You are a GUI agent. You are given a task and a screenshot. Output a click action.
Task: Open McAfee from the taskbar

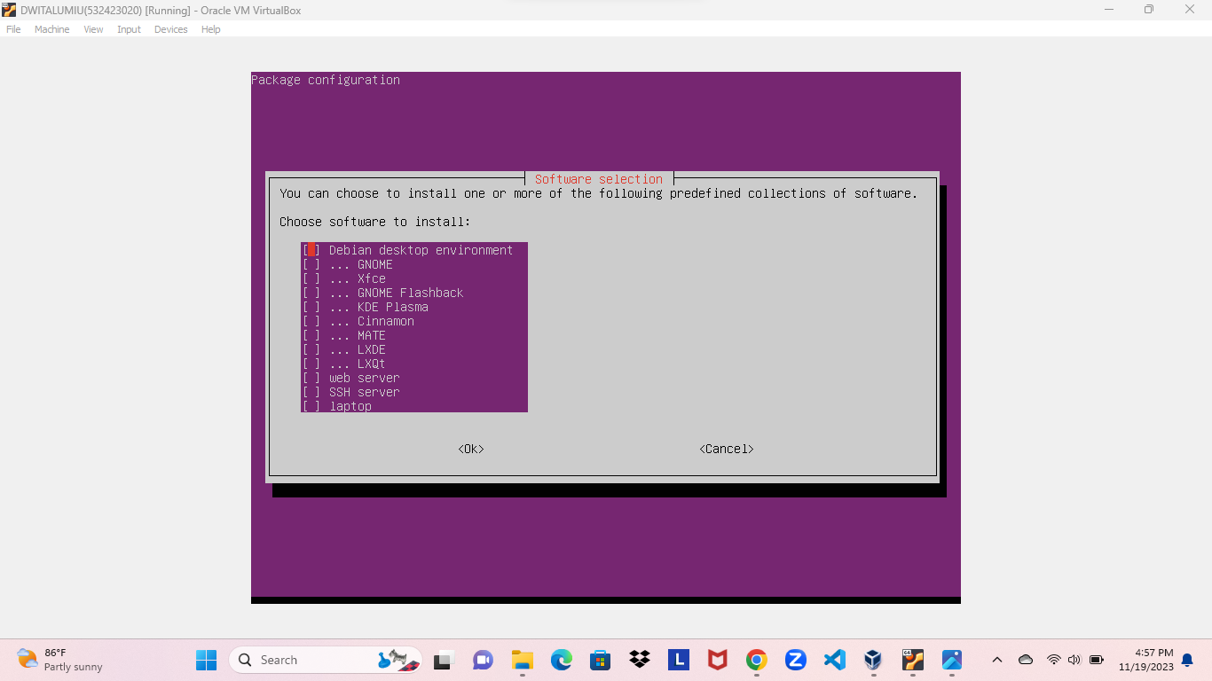tap(717, 660)
